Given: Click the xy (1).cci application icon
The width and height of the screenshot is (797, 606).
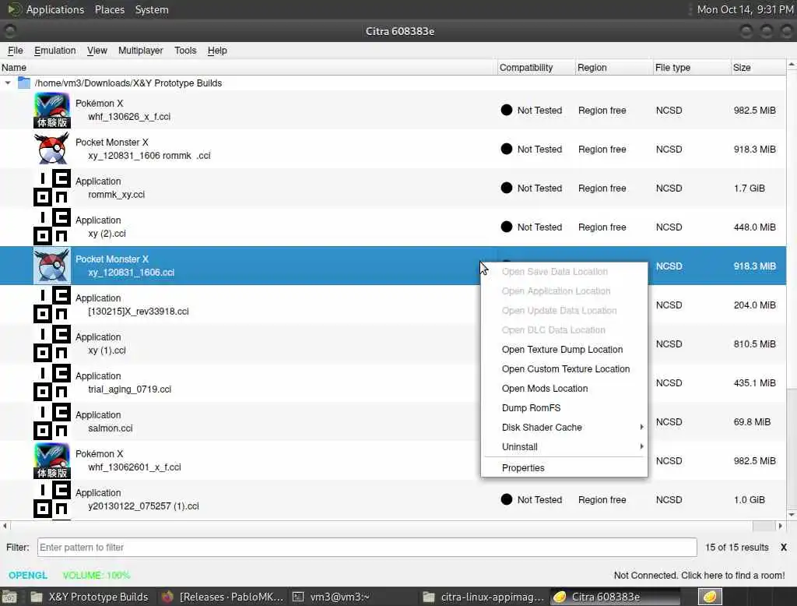Looking at the screenshot, I should click(x=52, y=344).
